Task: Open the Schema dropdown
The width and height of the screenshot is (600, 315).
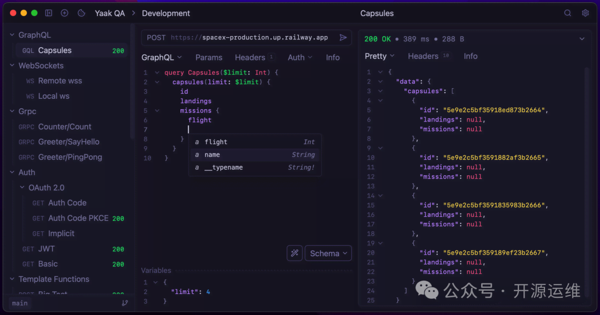Action: coord(328,253)
